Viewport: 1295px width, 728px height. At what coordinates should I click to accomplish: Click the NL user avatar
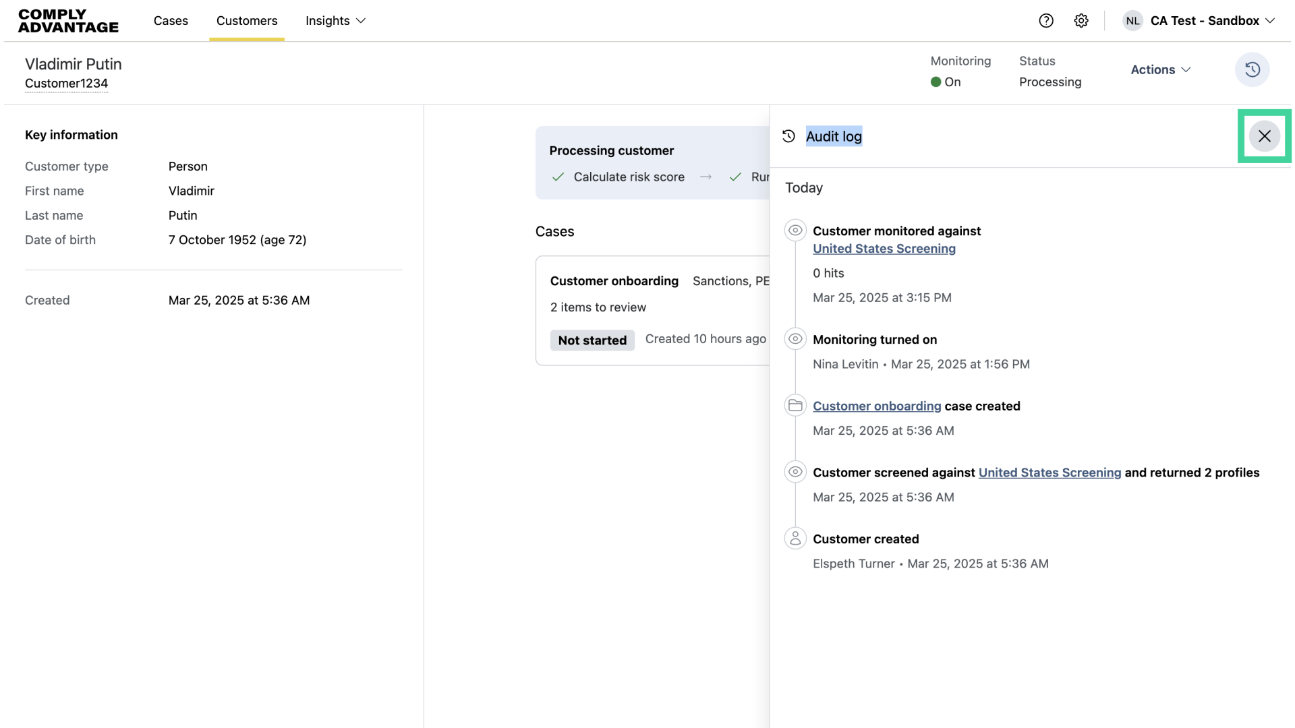click(x=1132, y=21)
